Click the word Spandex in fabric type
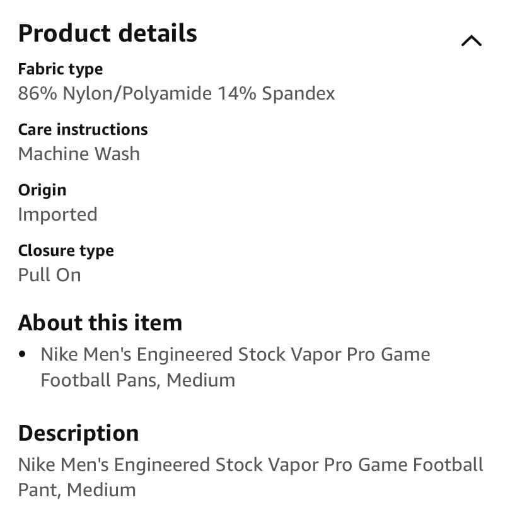The image size is (522, 505). click(x=298, y=93)
